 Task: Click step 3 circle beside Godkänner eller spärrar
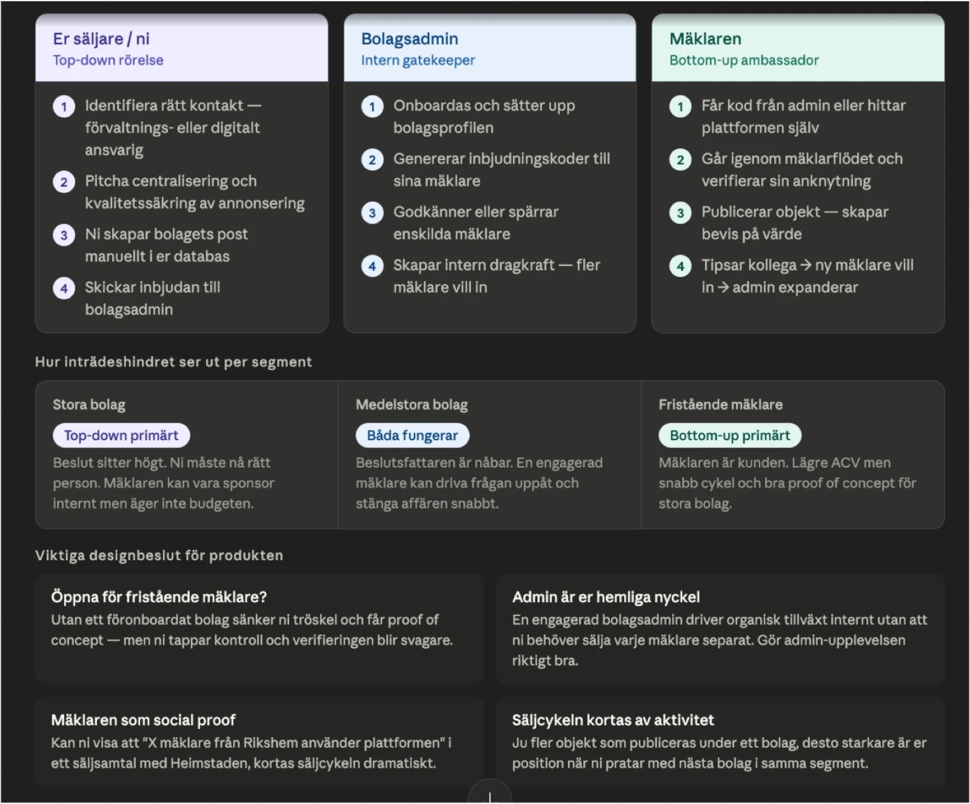pos(372,213)
